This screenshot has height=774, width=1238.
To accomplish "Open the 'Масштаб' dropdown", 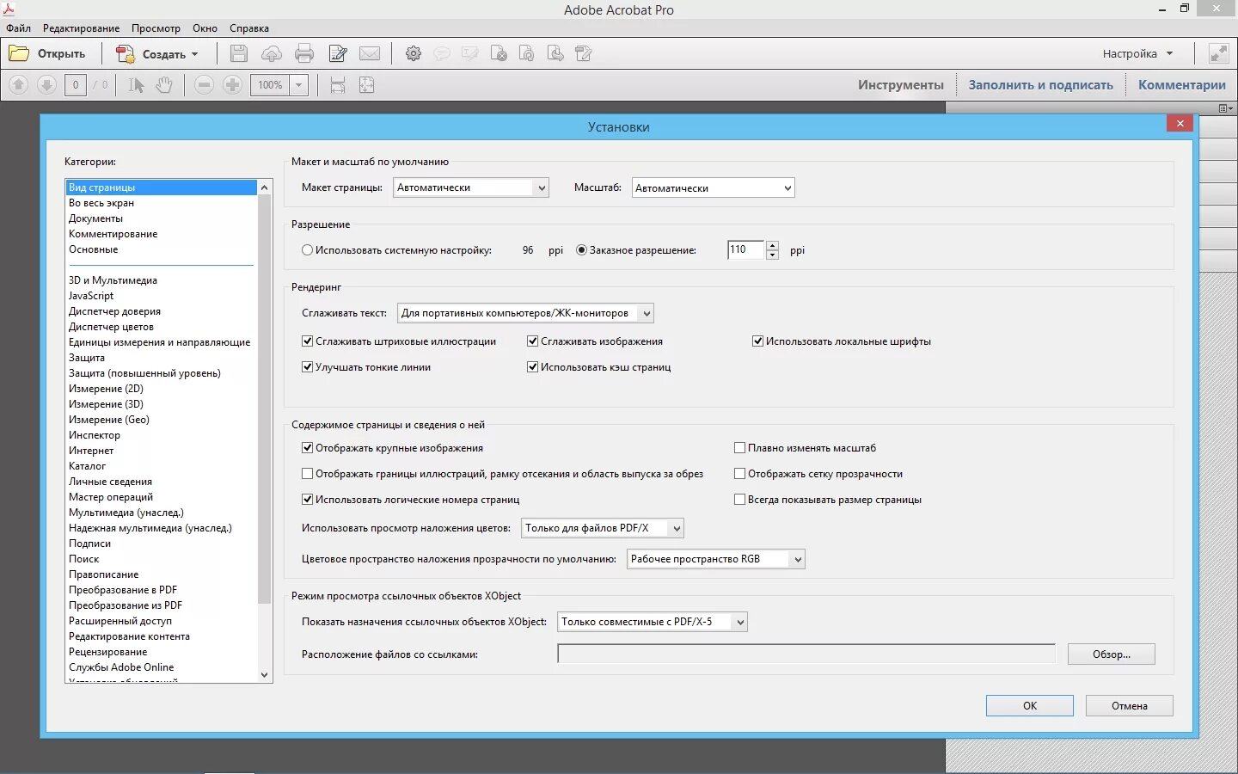I will (714, 187).
